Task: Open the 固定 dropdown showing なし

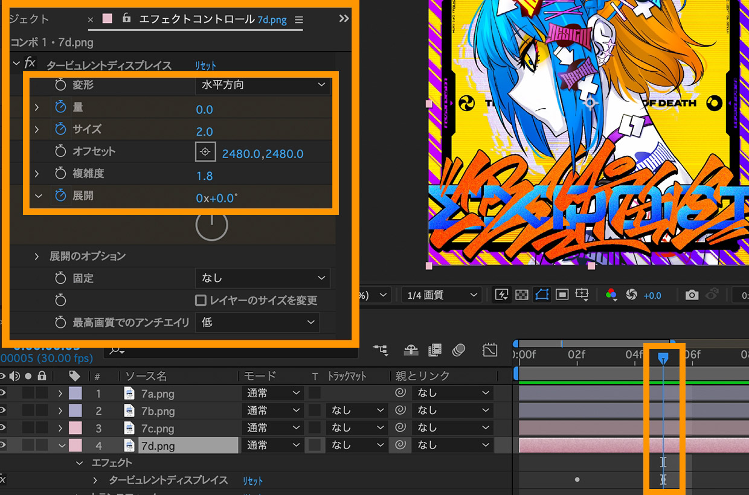Action: 263,278
